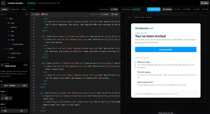This screenshot has width=210, height=114.
Task: Open the Solid fill type selector
Action: click(x=6, y=85)
